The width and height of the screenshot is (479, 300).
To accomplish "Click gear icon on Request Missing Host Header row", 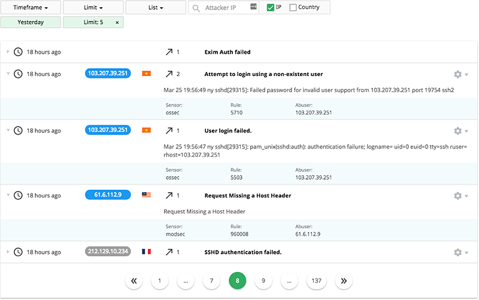I will (x=458, y=196).
